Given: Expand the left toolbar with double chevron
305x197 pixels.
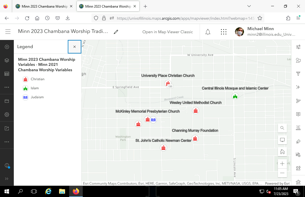Looking at the screenshot, I should coord(7,179).
